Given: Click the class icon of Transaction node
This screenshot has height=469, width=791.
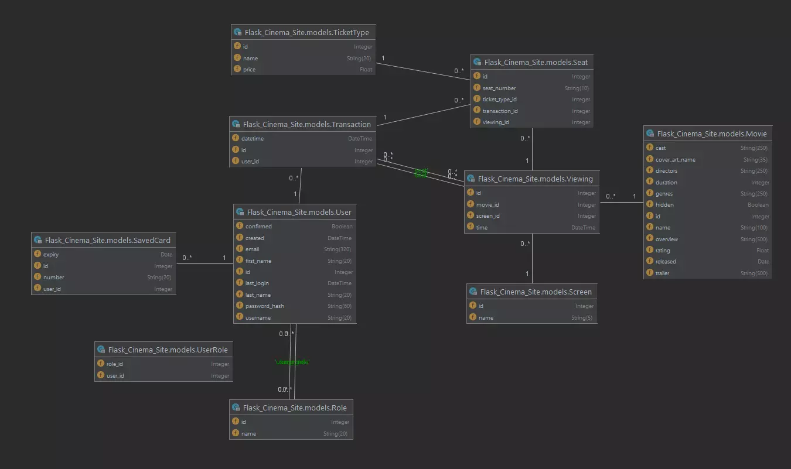Looking at the screenshot, I should click(236, 124).
